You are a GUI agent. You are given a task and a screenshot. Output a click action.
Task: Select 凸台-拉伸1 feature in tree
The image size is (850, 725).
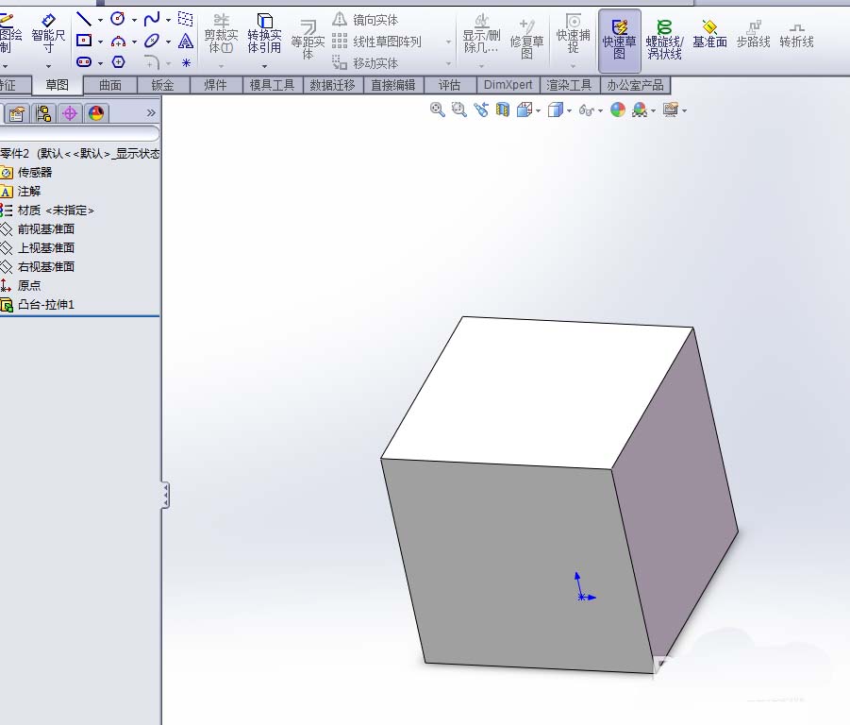(x=46, y=305)
